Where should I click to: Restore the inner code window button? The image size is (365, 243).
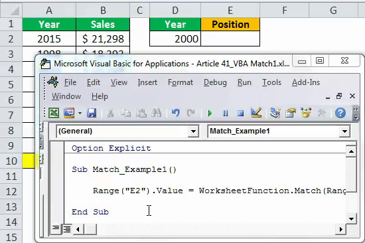[x=339, y=96]
